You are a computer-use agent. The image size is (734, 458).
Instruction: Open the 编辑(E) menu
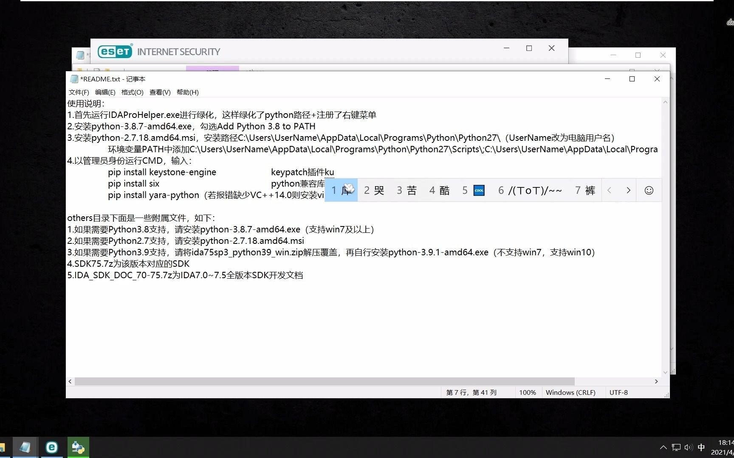105,92
